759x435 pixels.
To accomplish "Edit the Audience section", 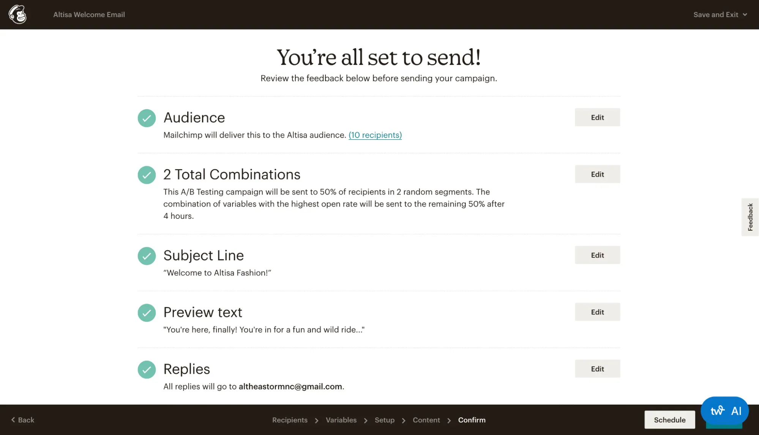I will click(x=597, y=117).
